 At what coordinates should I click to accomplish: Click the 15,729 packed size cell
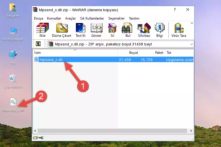click(147, 60)
